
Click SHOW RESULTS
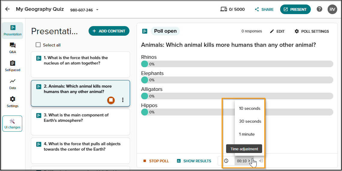(x=194, y=161)
